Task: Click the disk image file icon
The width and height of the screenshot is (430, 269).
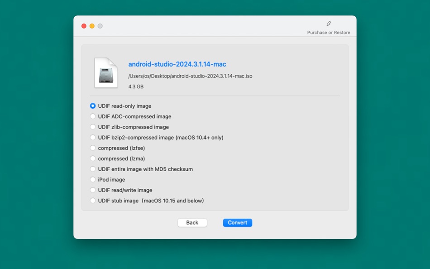Action: pos(106,73)
